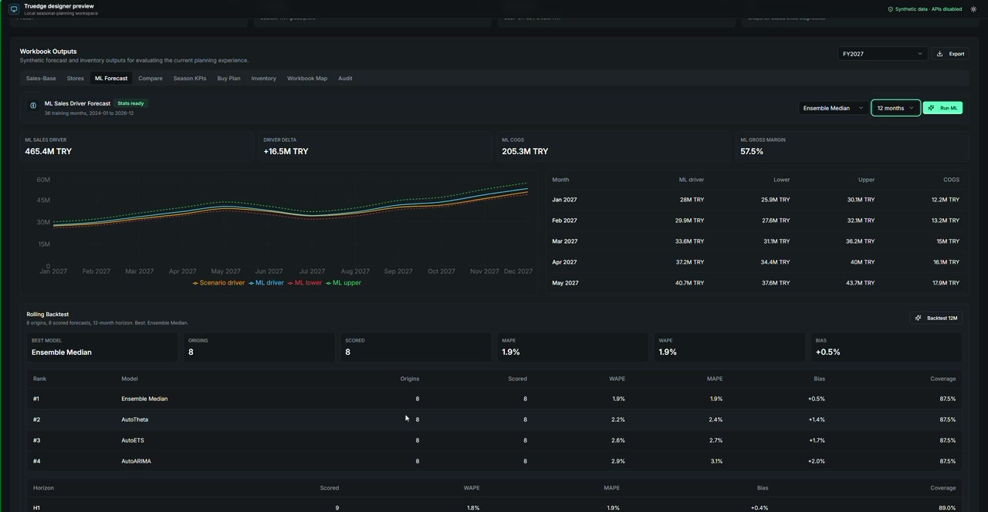This screenshot has width=988, height=512.
Task: Click the AutoARIMA model row
Action: (494, 461)
